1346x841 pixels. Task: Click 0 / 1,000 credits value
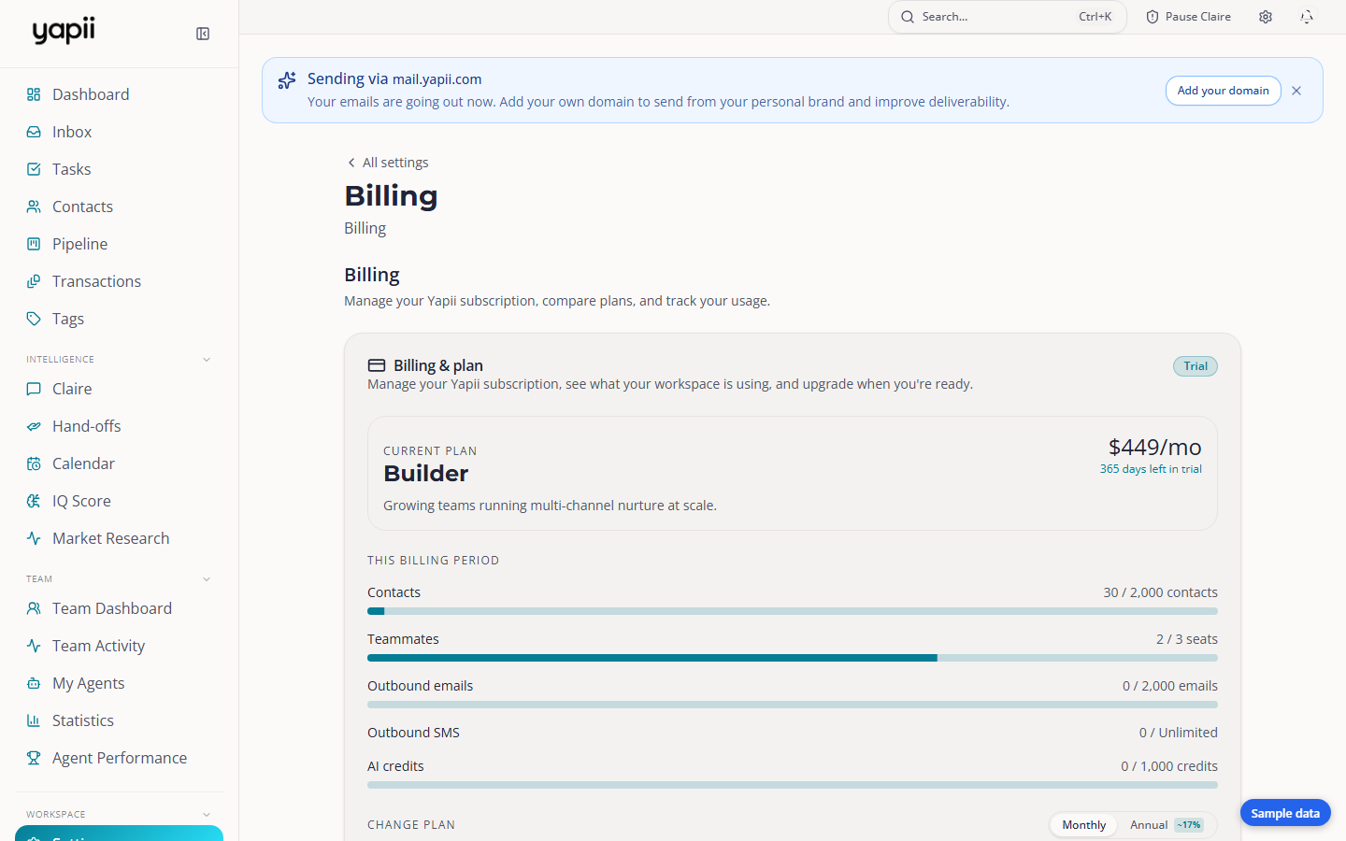[1169, 766]
